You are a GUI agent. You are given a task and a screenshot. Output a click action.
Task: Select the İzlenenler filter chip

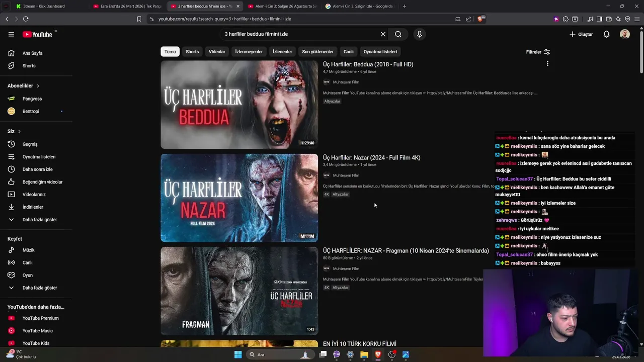pyautogui.click(x=282, y=52)
